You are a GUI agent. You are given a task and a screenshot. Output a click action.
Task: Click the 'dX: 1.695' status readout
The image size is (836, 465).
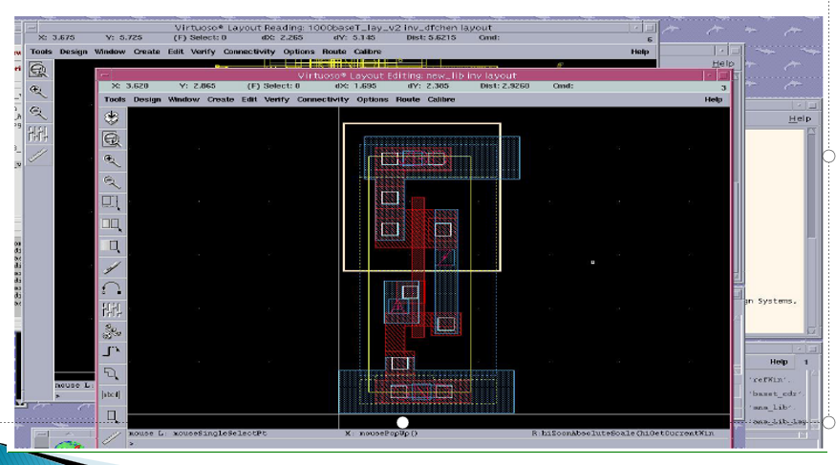[355, 86]
